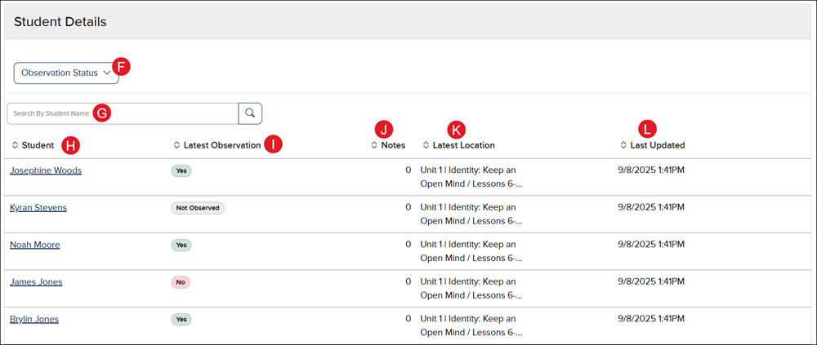Click the magnifying glass search icon

click(x=250, y=113)
